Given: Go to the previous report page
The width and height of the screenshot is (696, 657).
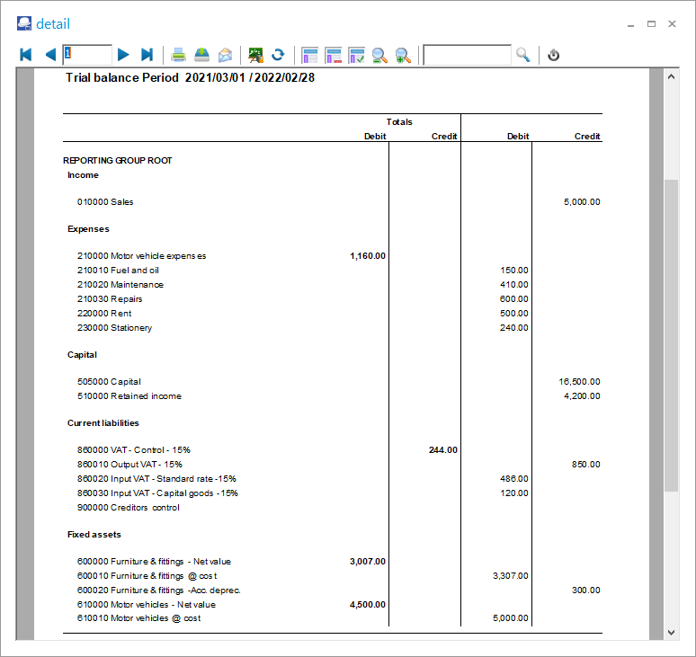Looking at the screenshot, I should [49, 55].
